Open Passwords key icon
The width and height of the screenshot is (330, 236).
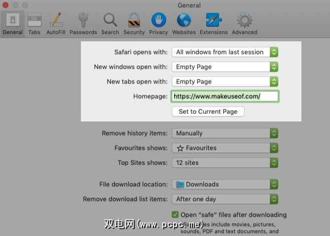(83, 20)
